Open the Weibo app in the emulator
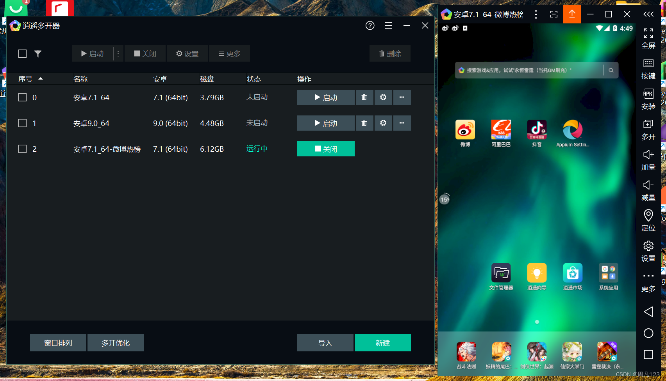Image resolution: width=666 pixels, height=381 pixels. [x=465, y=130]
